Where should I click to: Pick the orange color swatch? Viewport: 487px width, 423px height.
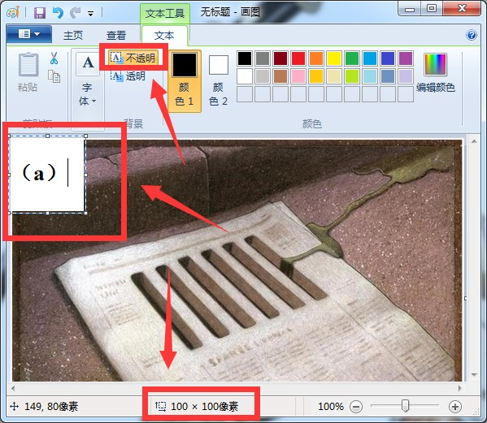pos(316,58)
